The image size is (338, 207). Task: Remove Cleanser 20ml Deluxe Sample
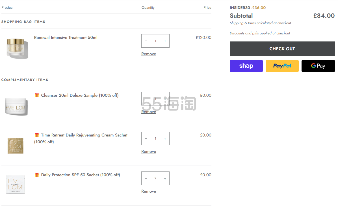(149, 112)
